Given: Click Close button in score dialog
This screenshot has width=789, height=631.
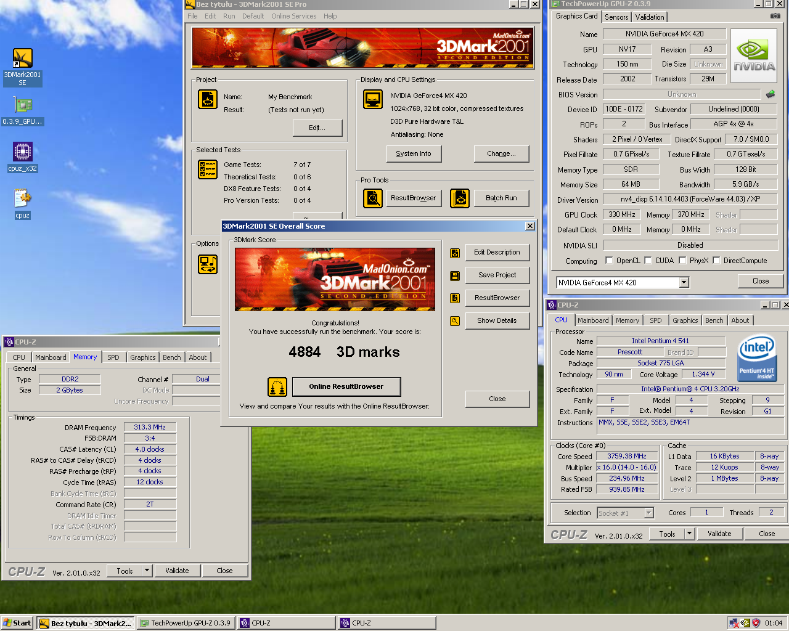Looking at the screenshot, I should click(x=497, y=399).
